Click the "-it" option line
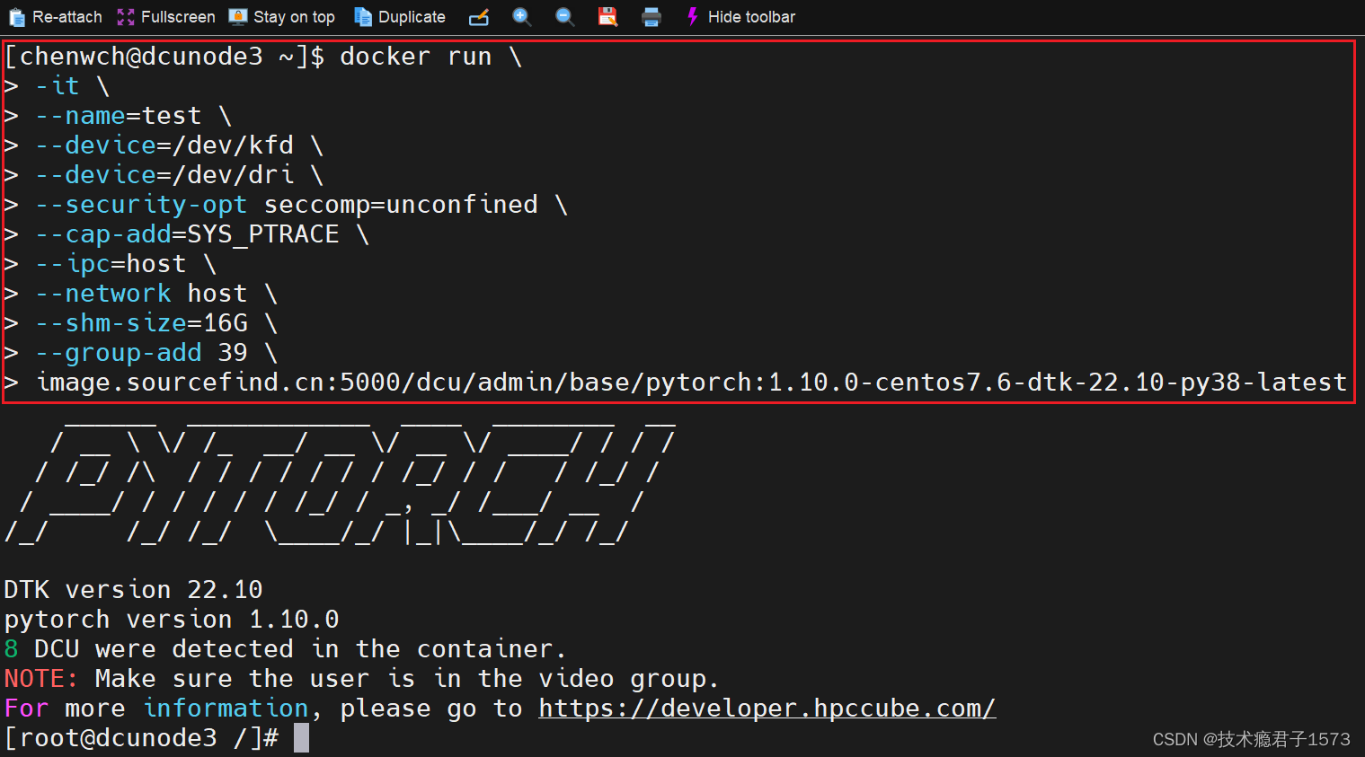 [58, 86]
